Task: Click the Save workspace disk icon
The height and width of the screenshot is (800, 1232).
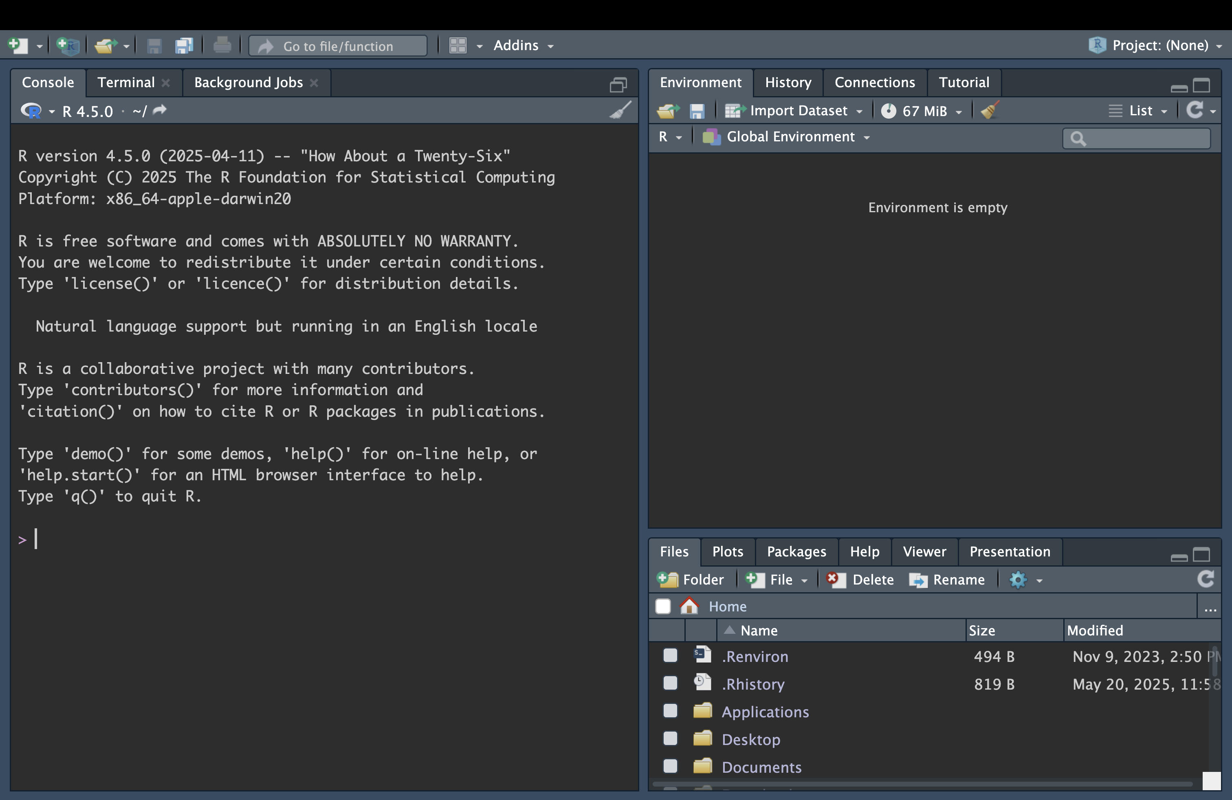Action: tap(697, 111)
